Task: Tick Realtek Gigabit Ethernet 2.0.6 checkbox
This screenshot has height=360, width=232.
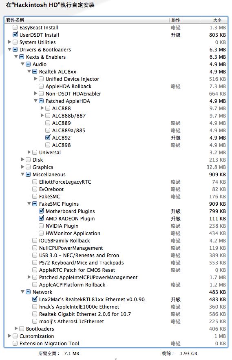Action: pos(35,314)
